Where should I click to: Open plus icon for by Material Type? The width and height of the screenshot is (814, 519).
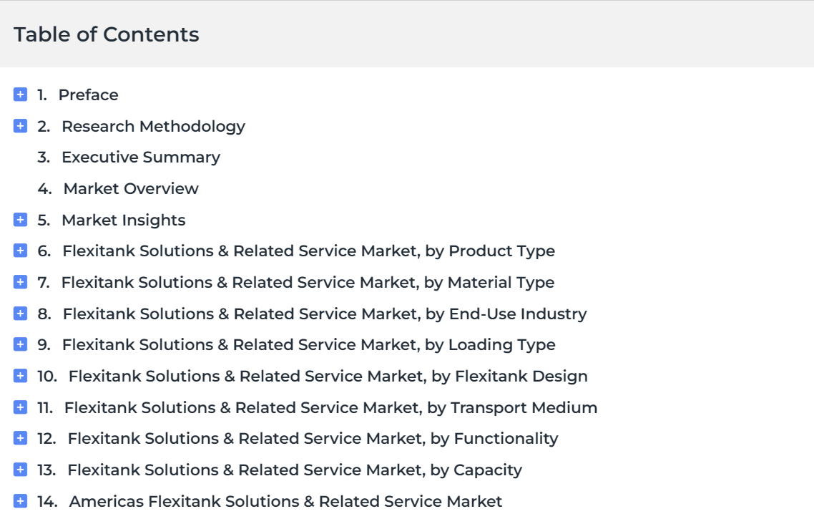click(20, 282)
